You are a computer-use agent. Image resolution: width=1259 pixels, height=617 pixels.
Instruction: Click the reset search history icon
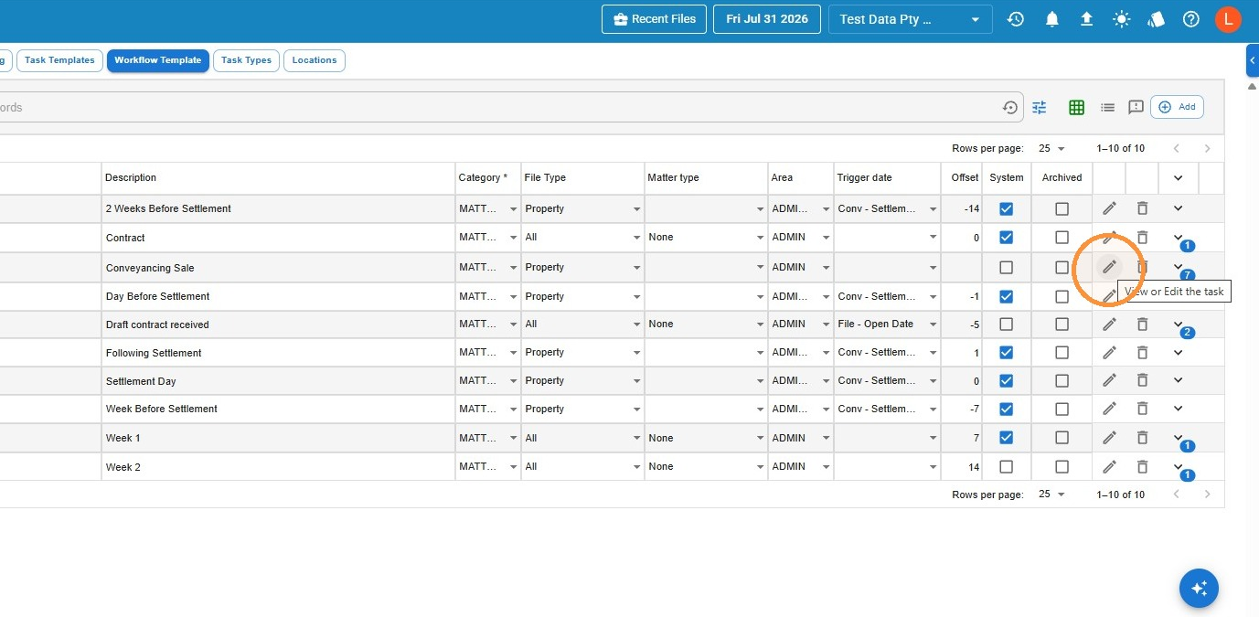coord(1010,107)
